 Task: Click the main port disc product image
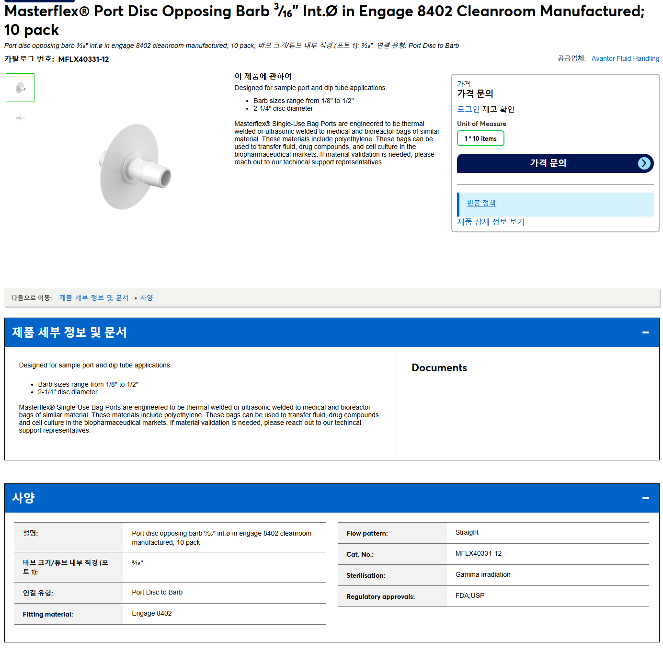click(135, 167)
